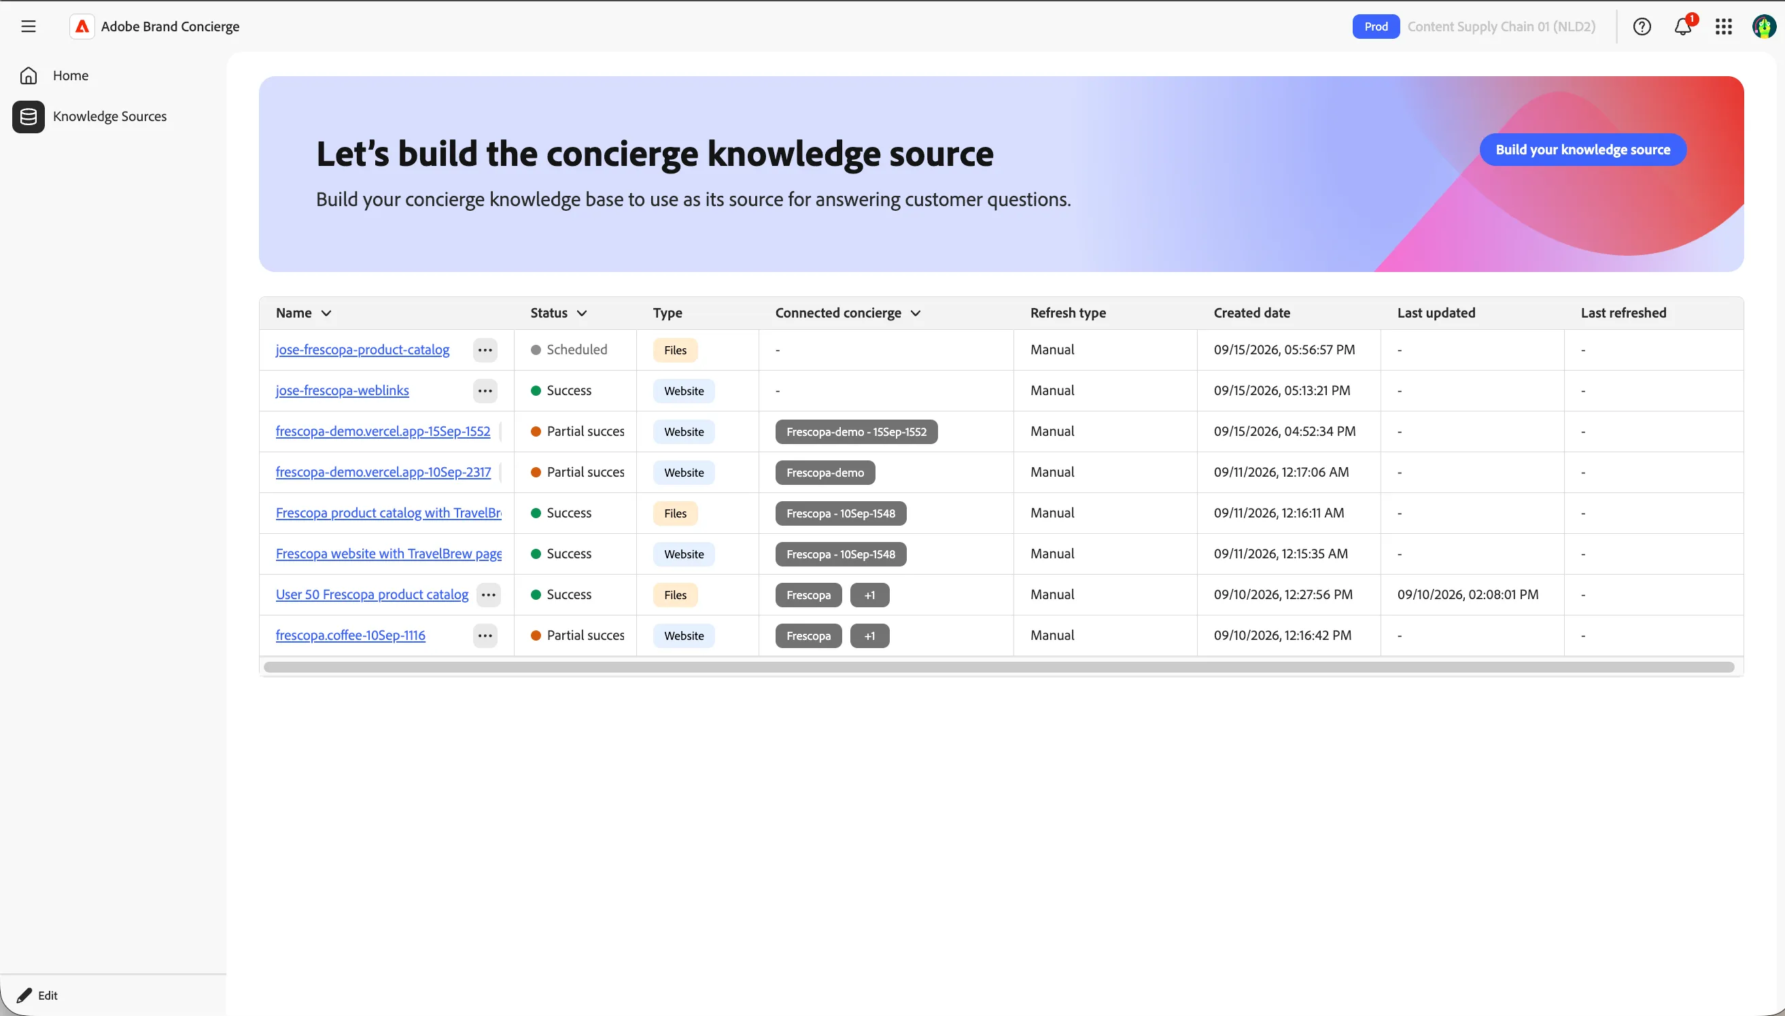Open frescopa.coffee-10Sep-1116 link

(350, 636)
